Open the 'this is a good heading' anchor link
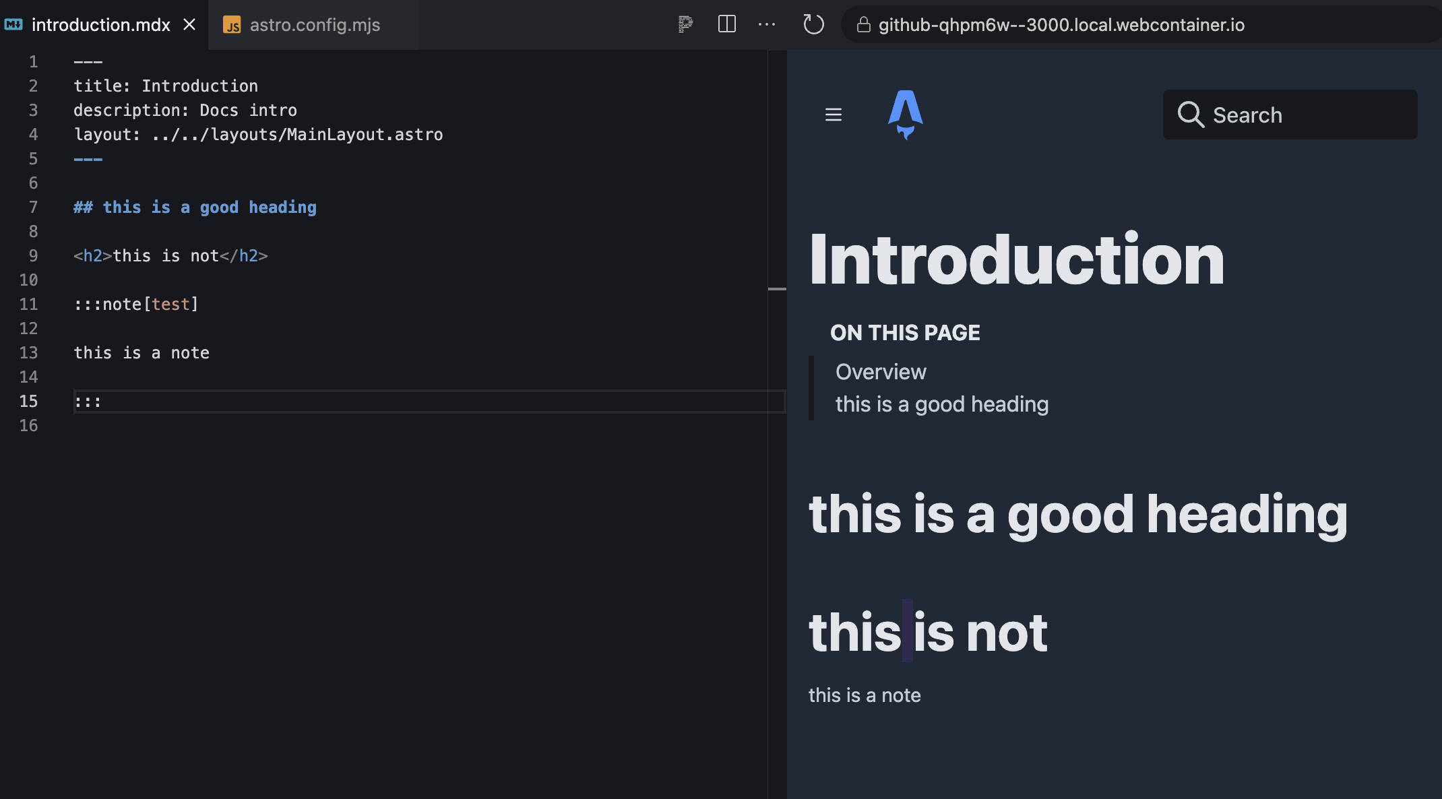Viewport: 1442px width, 799px height. [941, 404]
